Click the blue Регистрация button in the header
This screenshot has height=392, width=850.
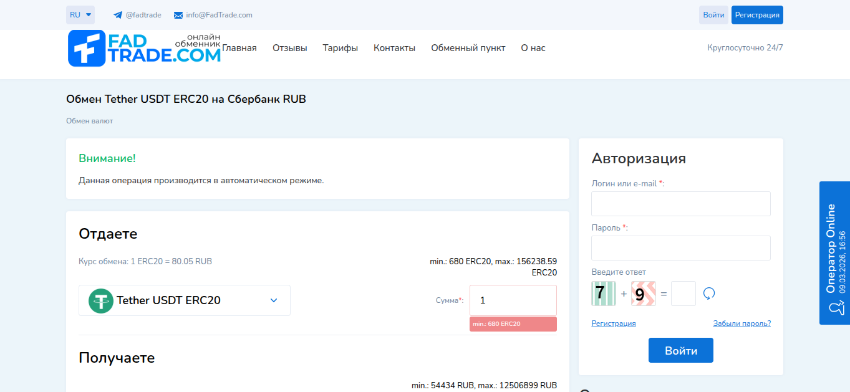(x=757, y=14)
